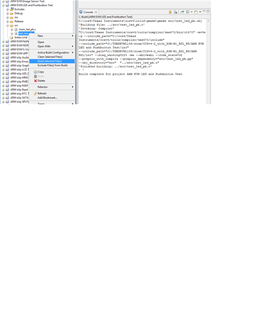Image resolution: width=268 pixels, height=322 pixels.
Task: Expand the inc folder
Action: (x=8, y=18)
